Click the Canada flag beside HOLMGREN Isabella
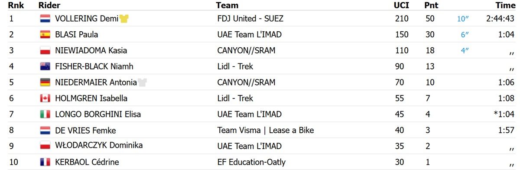Screen dimensions: 520x170 45,98
